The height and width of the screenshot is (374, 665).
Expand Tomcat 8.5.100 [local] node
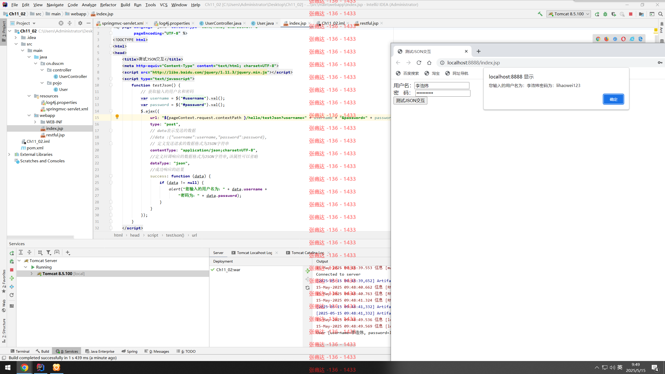tap(32, 273)
